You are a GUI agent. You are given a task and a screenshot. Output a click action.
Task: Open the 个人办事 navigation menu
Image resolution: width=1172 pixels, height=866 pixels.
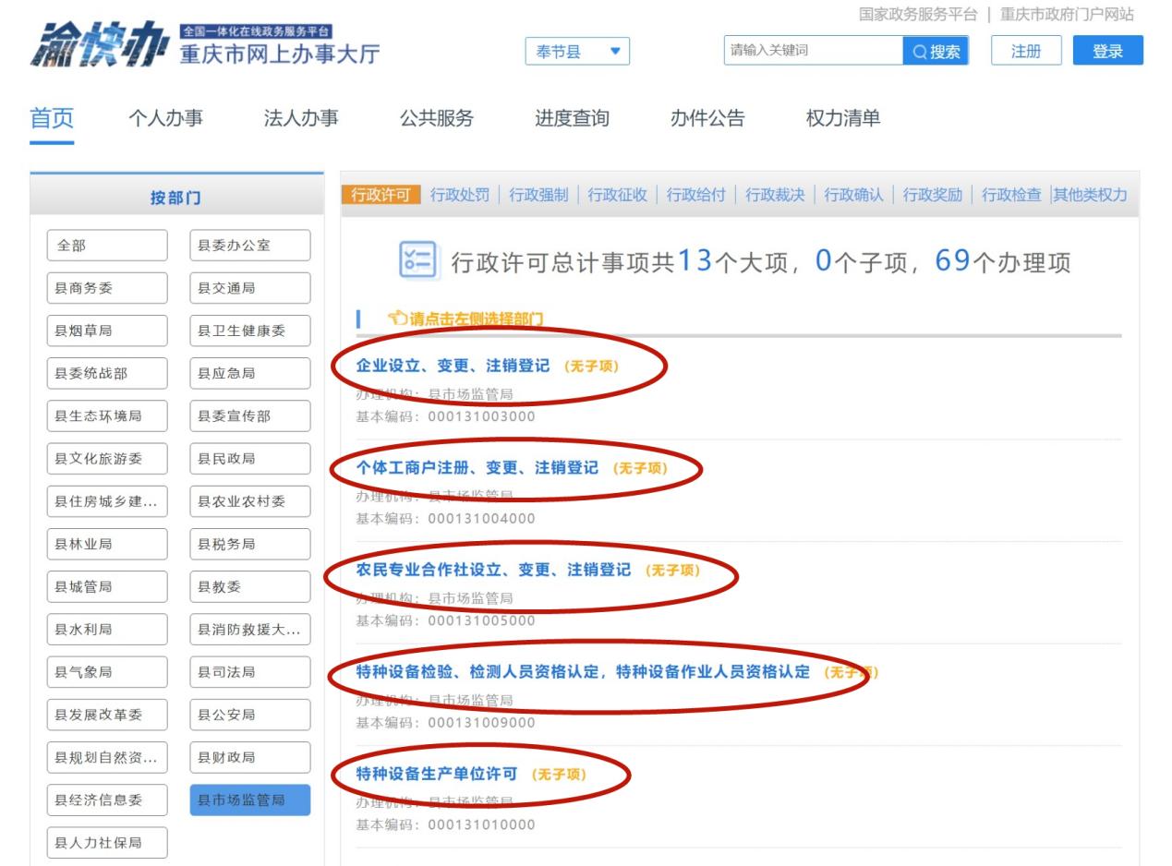click(165, 118)
